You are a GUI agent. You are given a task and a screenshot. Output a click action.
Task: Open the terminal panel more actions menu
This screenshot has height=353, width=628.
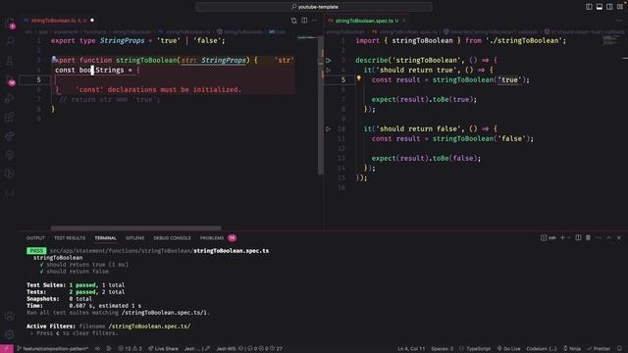(599, 237)
